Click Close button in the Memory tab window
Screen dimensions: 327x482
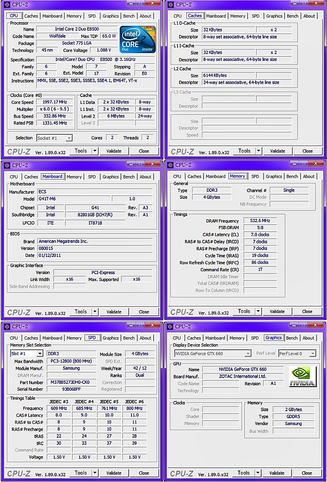click(x=307, y=311)
